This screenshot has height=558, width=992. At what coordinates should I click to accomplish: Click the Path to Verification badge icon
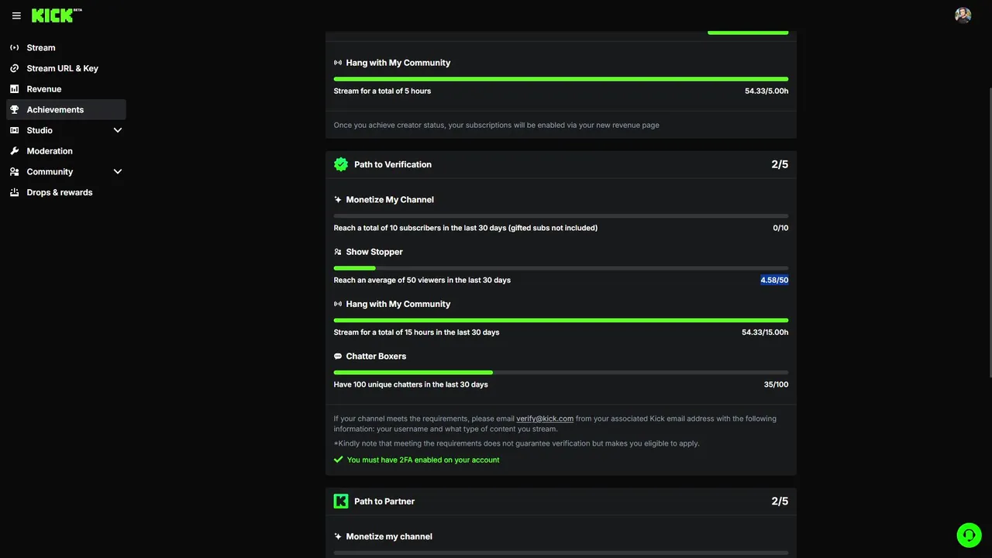[341, 164]
